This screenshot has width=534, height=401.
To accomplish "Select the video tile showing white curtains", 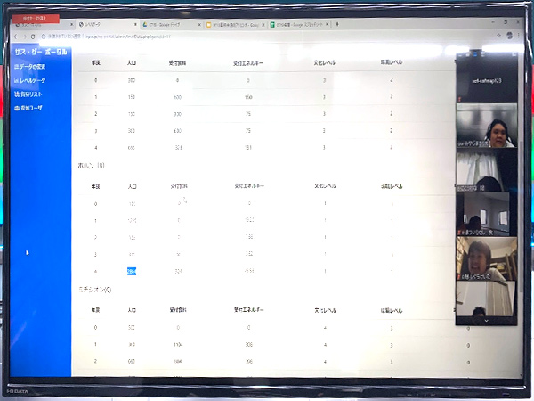I will [487, 170].
